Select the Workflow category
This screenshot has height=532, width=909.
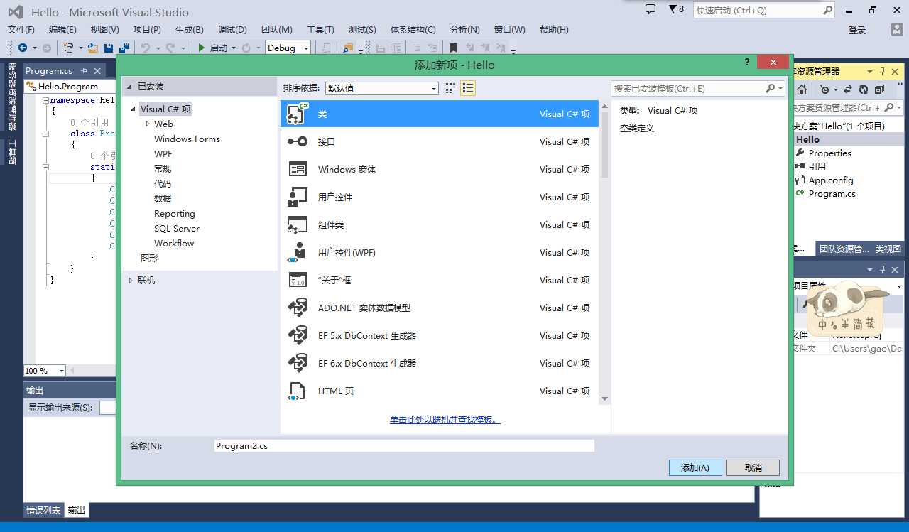[174, 243]
